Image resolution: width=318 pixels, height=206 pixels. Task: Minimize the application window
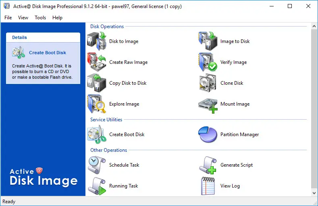click(272, 6)
